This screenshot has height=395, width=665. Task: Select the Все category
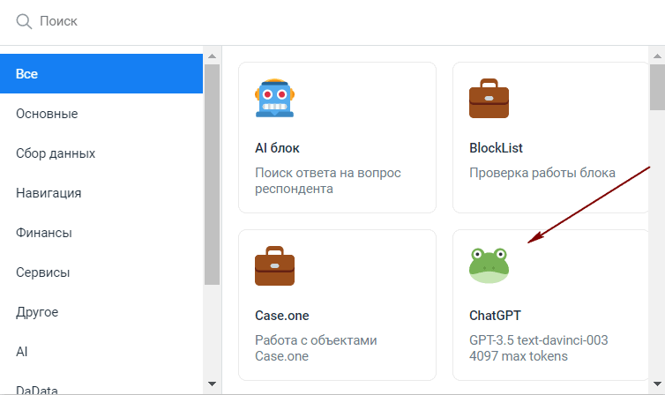[x=101, y=74]
